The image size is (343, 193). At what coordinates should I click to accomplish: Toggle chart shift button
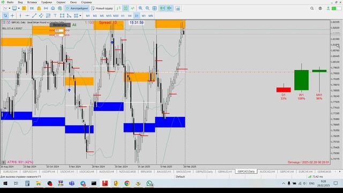point(169,9)
